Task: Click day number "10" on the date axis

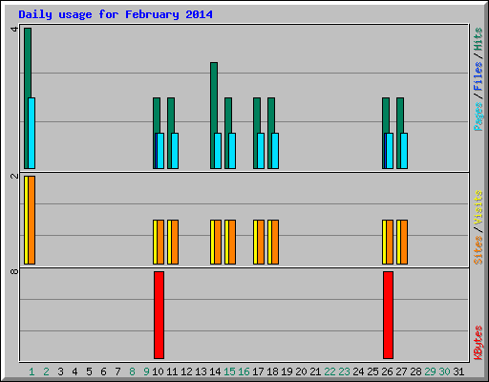Action: pyautogui.click(x=158, y=371)
